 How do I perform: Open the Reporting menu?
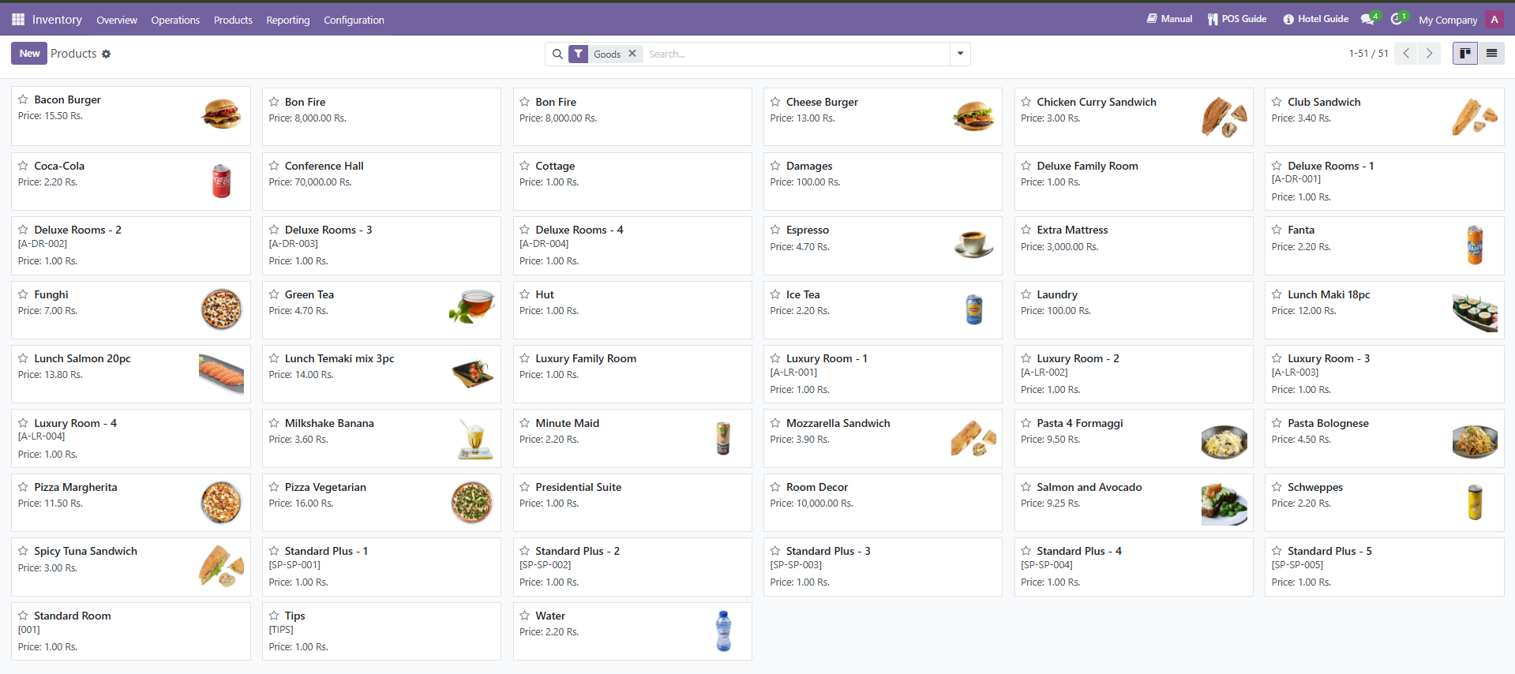[288, 21]
